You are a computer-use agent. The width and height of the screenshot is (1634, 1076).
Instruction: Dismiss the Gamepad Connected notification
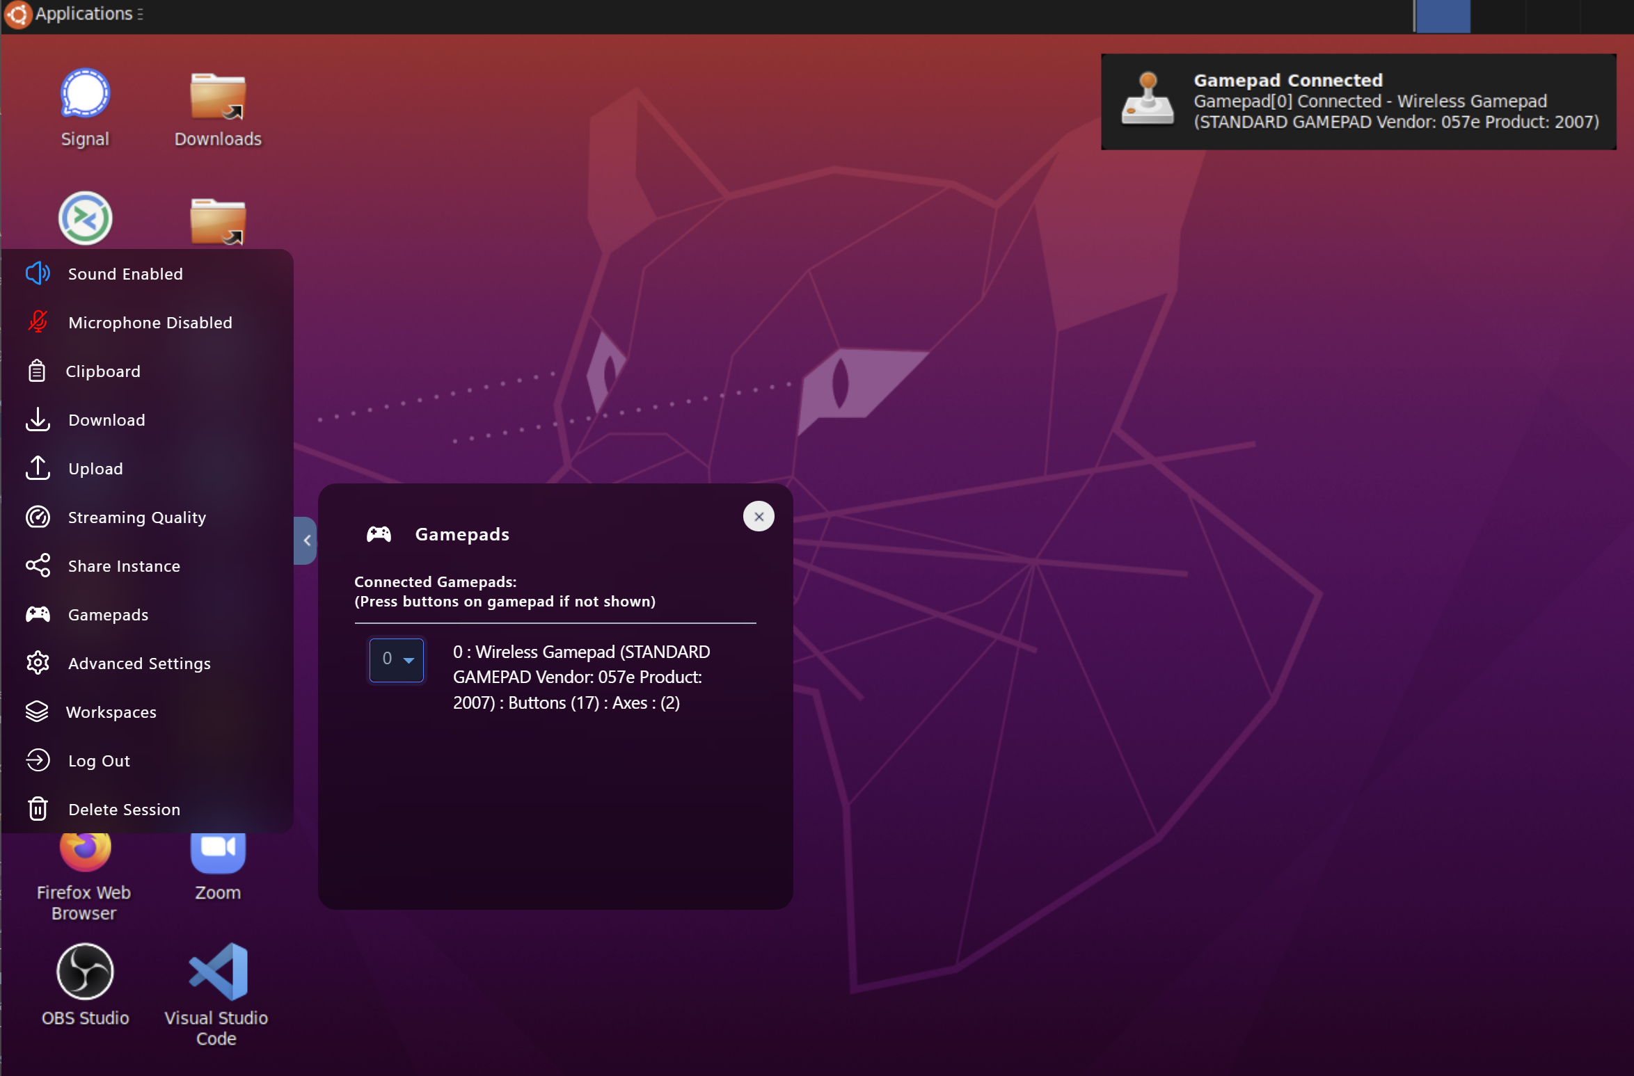coord(1358,102)
